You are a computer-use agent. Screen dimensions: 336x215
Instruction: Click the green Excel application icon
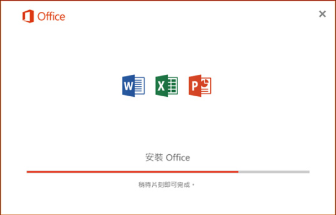(x=166, y=86)
